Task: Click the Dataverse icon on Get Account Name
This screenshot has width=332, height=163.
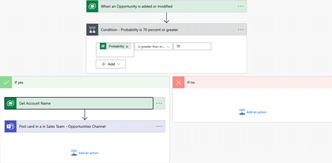Action: tap(10, 103)
